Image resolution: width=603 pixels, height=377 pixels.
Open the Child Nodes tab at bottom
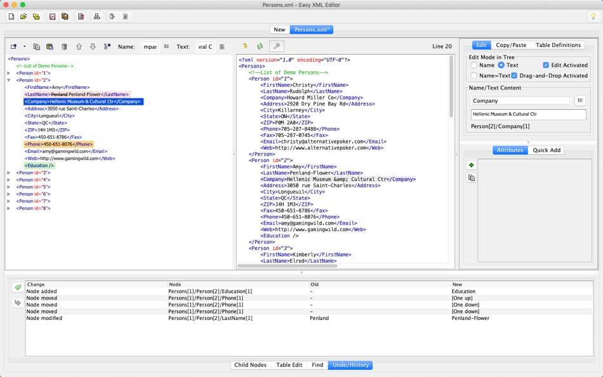(x=250, y=365)
